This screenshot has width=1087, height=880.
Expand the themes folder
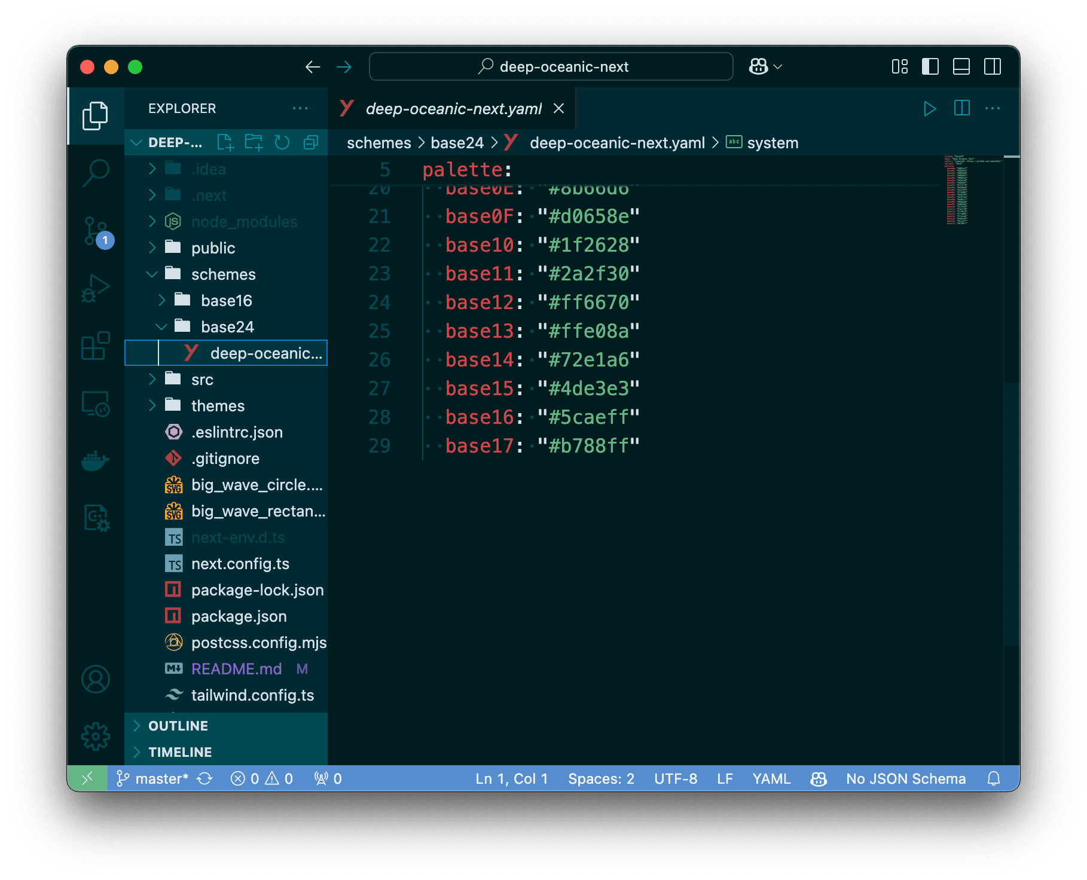coord(226,406)
